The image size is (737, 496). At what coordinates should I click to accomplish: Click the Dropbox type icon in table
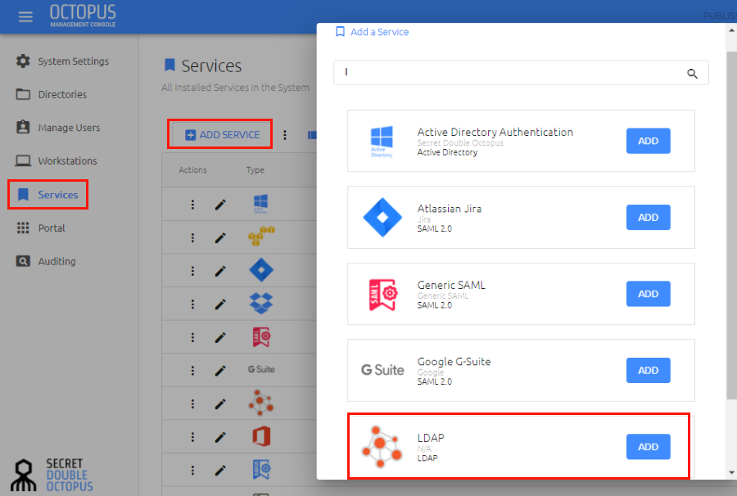coord(261,304)
